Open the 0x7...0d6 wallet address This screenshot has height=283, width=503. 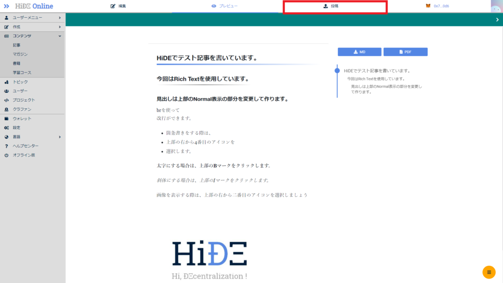442,6
